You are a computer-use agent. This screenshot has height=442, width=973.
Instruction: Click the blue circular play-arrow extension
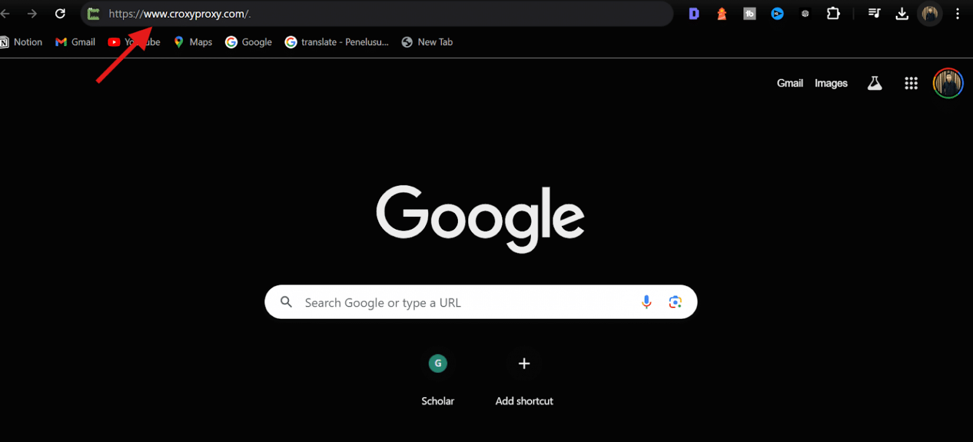click(x=777, y=13)
